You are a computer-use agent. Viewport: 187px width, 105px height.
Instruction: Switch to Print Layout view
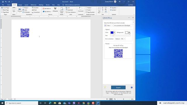tap(111, 99)
